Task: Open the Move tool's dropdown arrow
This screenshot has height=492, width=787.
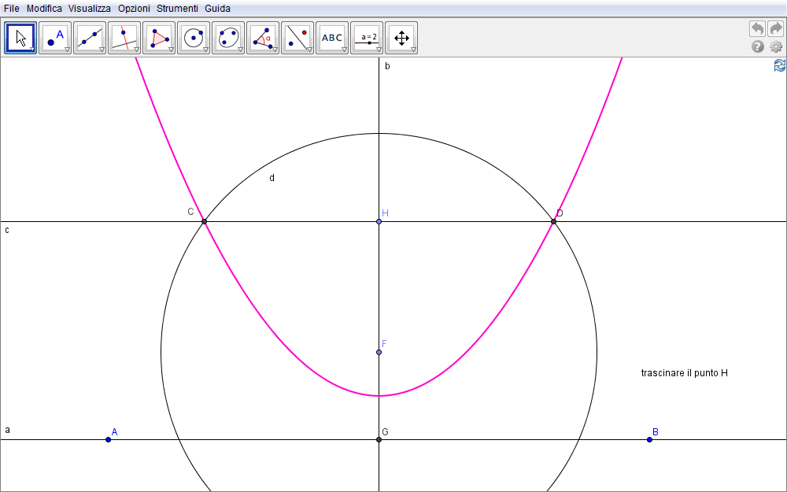Action: click(32, 50)
